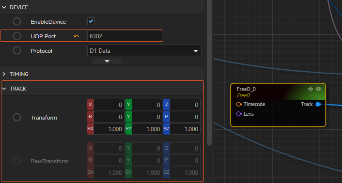Screen dimensions: 342x183
Task: Open FreeD_0 node settings gear icon
Action: [x=318, y=89]
